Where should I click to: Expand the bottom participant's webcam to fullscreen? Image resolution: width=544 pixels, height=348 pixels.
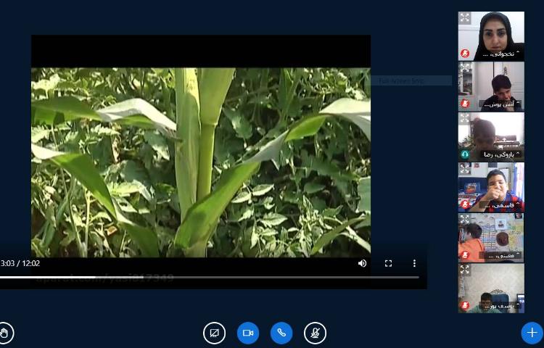click(x=465, y=270)
